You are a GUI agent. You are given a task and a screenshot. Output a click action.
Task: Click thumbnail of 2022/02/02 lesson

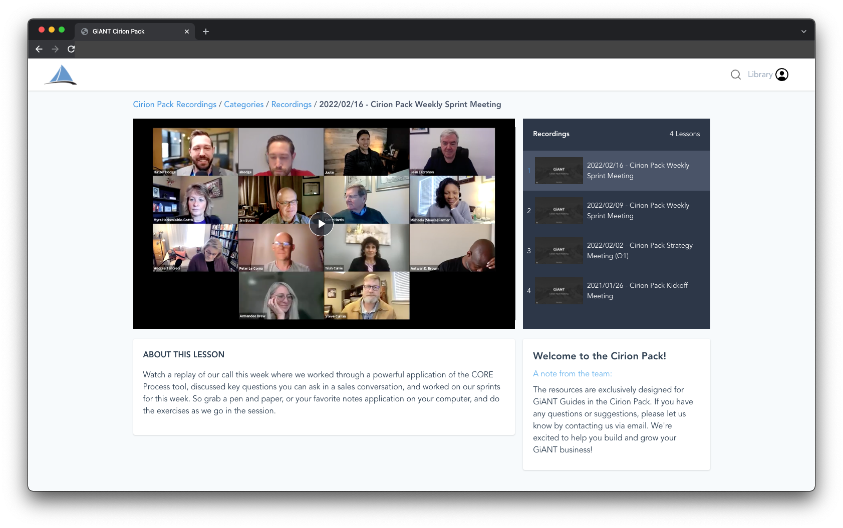(559, 251)
